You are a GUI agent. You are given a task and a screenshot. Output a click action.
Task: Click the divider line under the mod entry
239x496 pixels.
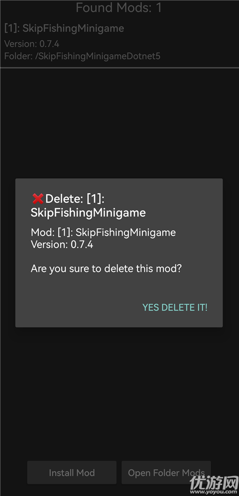tap(119, 68)
